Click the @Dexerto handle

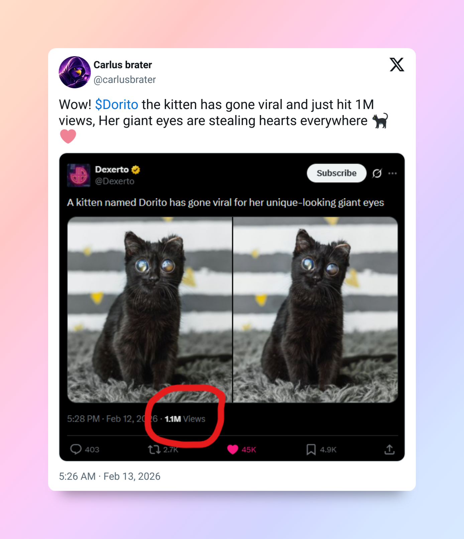tap(115, 181)
